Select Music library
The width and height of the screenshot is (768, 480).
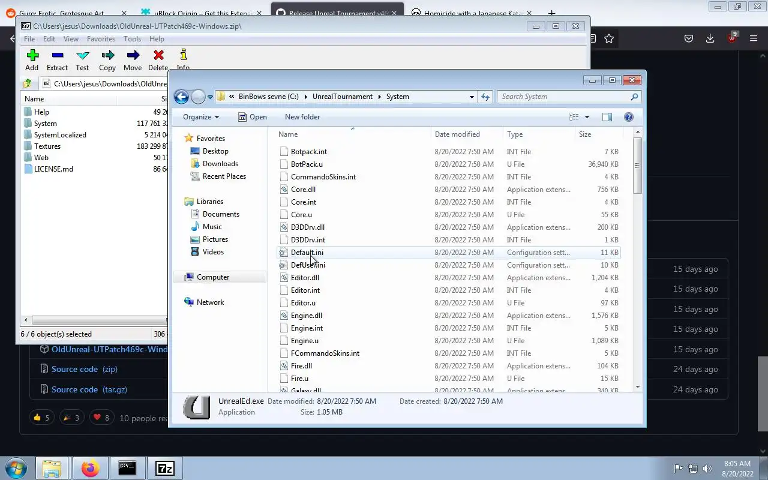click(x=212, y=227)
